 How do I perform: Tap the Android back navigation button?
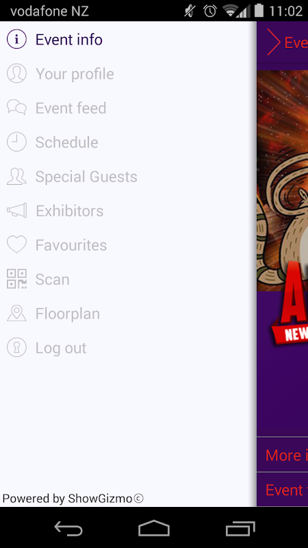click(x=68, y=528)
